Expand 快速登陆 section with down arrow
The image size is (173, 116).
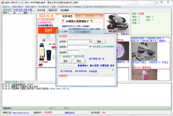[x=88, y=66]
